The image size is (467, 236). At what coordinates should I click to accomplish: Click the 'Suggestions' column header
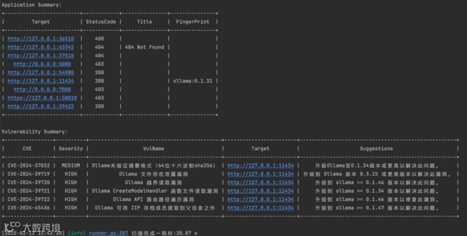(376, 149)
